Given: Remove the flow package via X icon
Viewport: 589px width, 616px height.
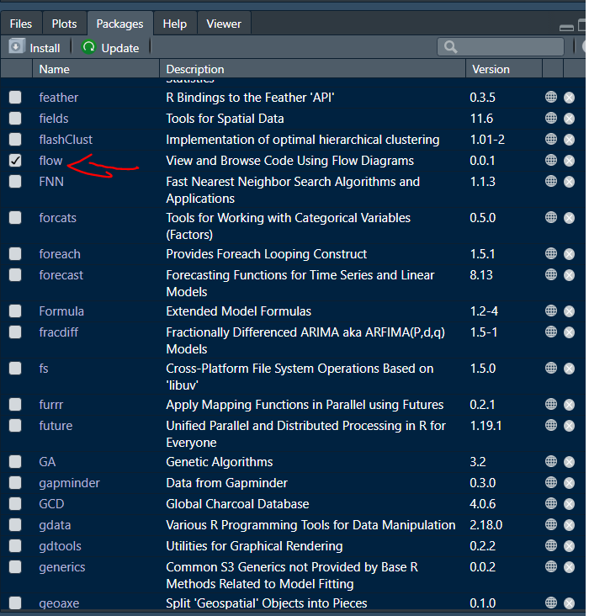Looking at the screenshot, I should 569,161.
